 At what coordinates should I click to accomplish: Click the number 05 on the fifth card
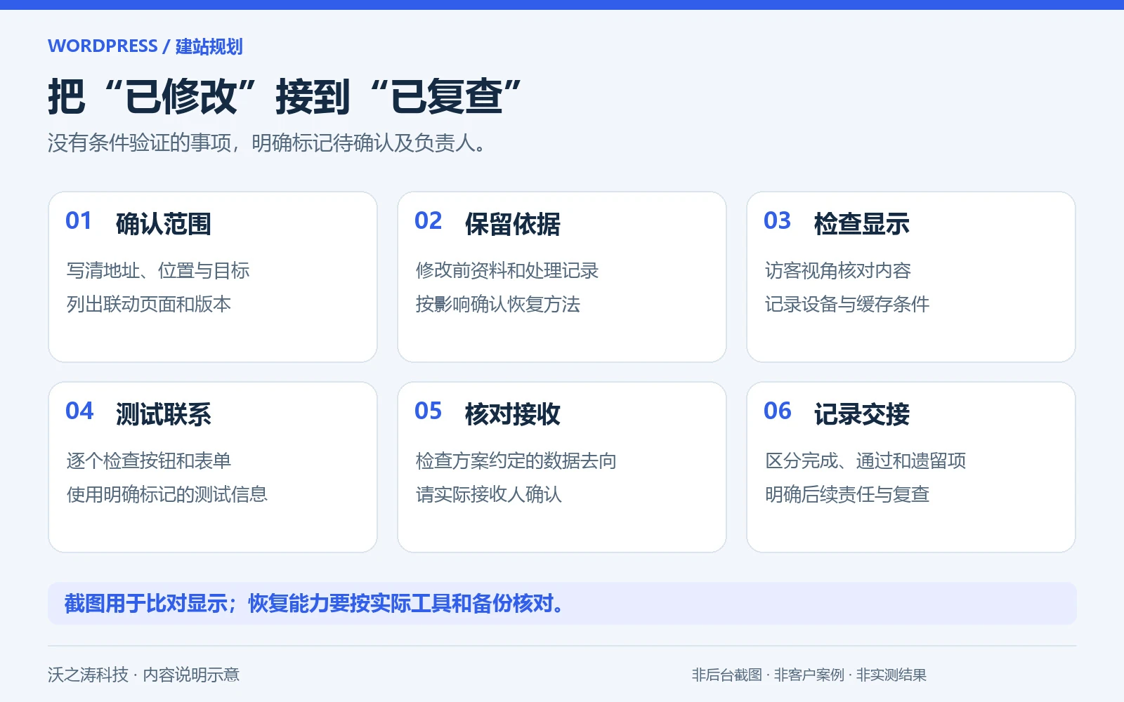coord(428,411)
